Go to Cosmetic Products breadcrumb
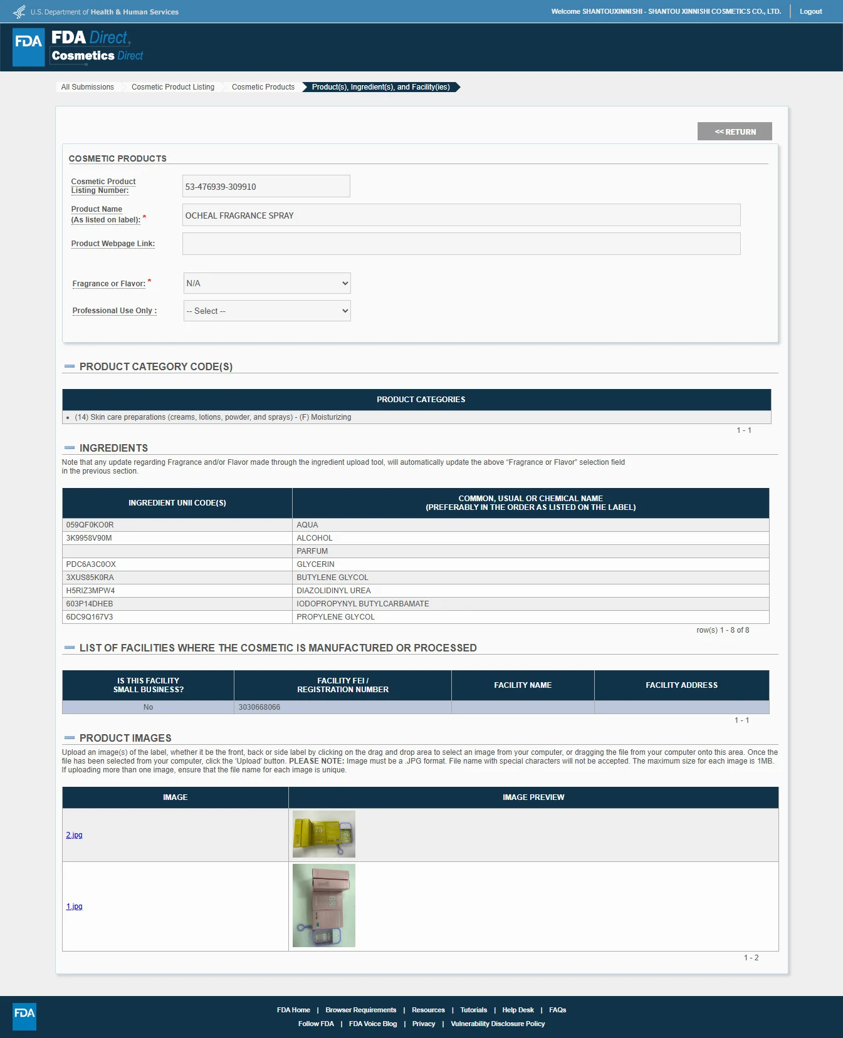The image size is (843, 1038). click(263, 87)
